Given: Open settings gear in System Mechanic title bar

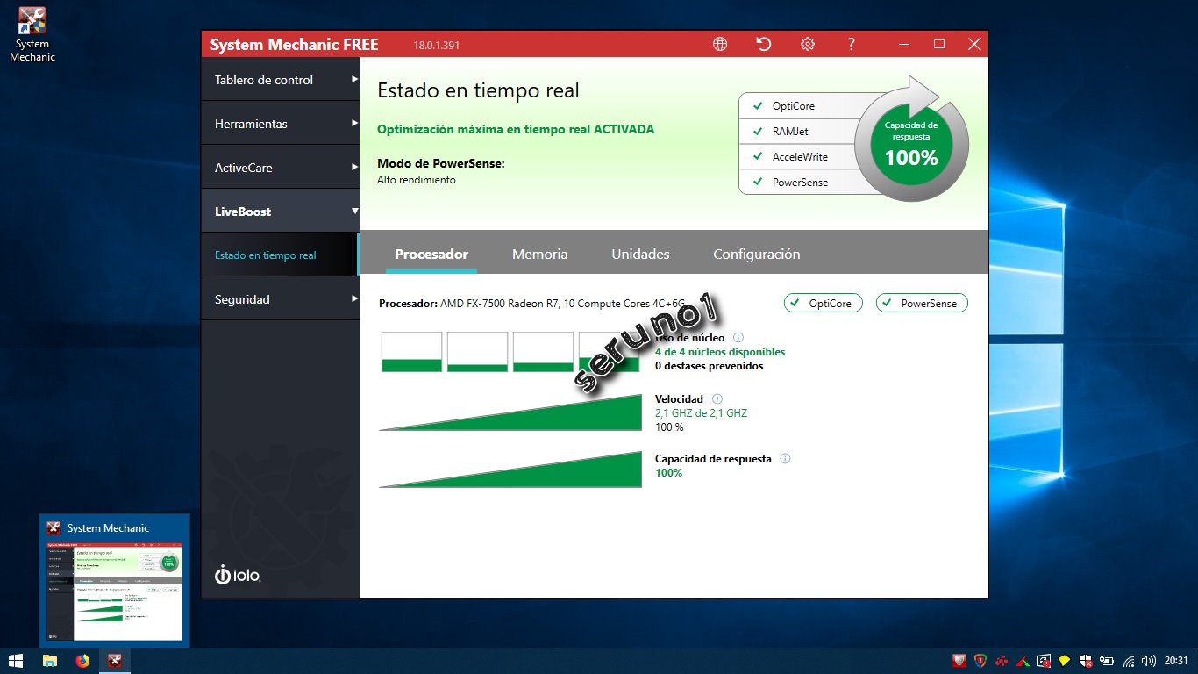Looking at the screenshot, I should coord(808,44).
